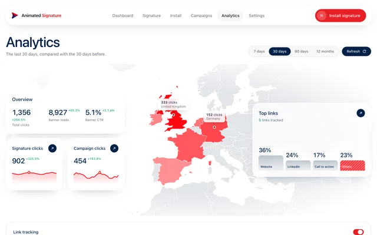
Task: Click the Install signature button
Action: pos(340,16)
